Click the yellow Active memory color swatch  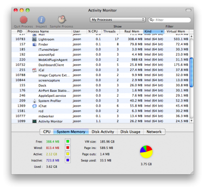pos(68,154)
